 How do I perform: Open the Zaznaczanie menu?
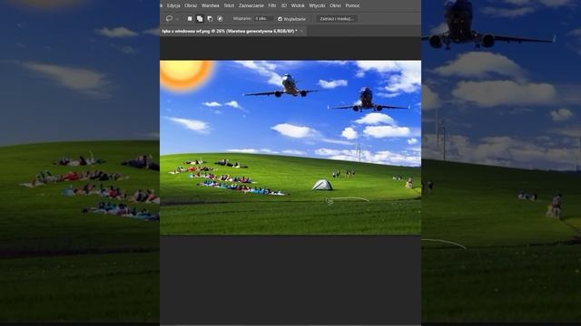251,5
